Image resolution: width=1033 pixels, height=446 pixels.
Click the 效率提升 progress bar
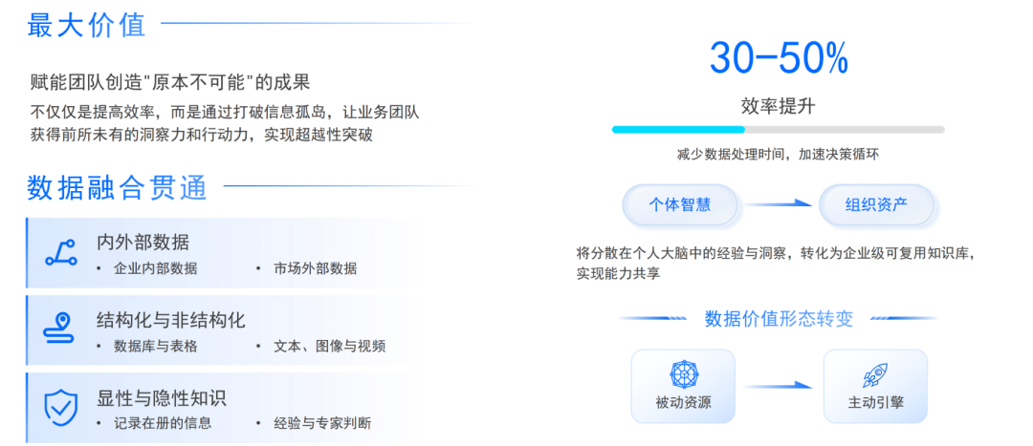(778, 130)
